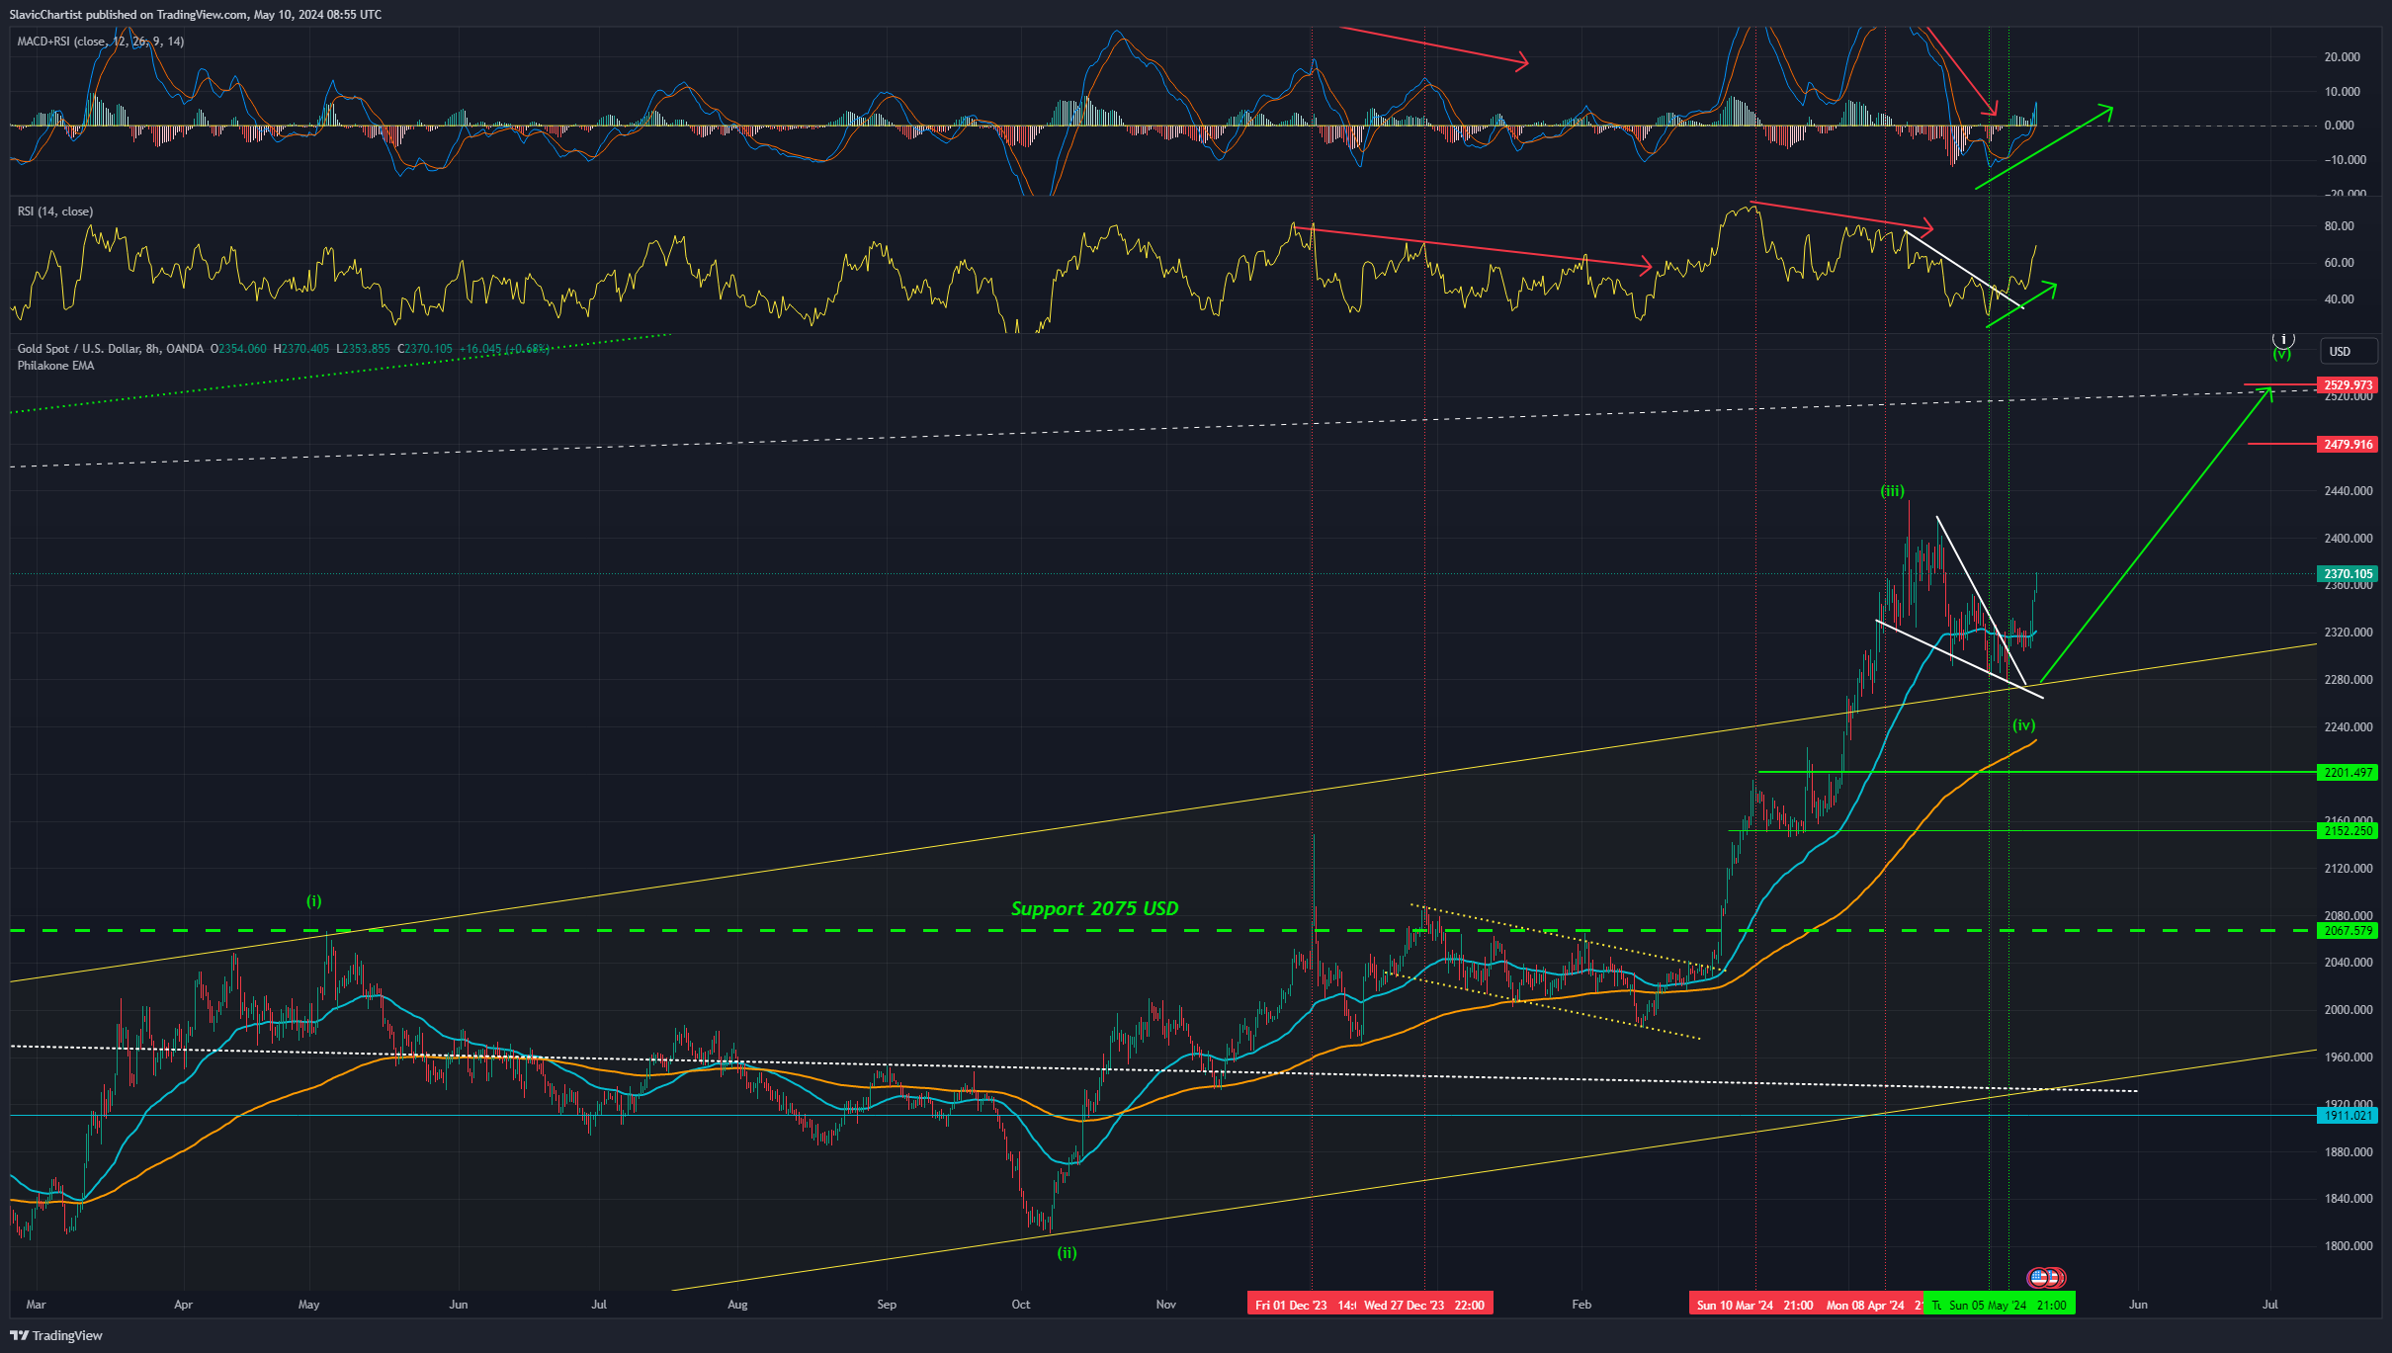The width and height of the screenshot is (2392, 1353).
Task: Click the Feb label on time axis
Action: tap(1581, 1305)
